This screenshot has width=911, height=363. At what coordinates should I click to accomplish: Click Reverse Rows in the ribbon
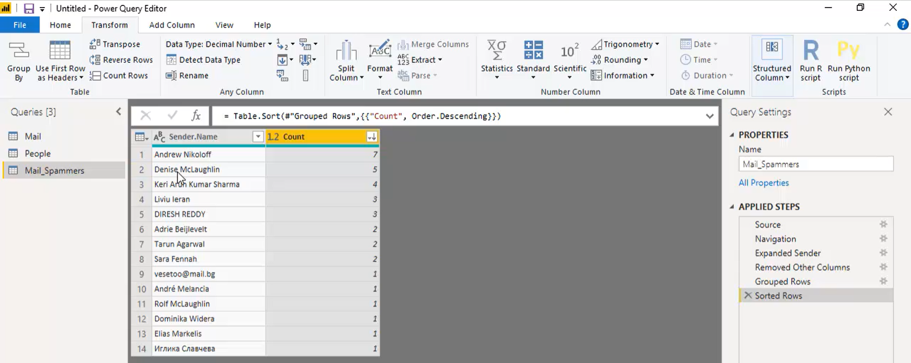121,60
